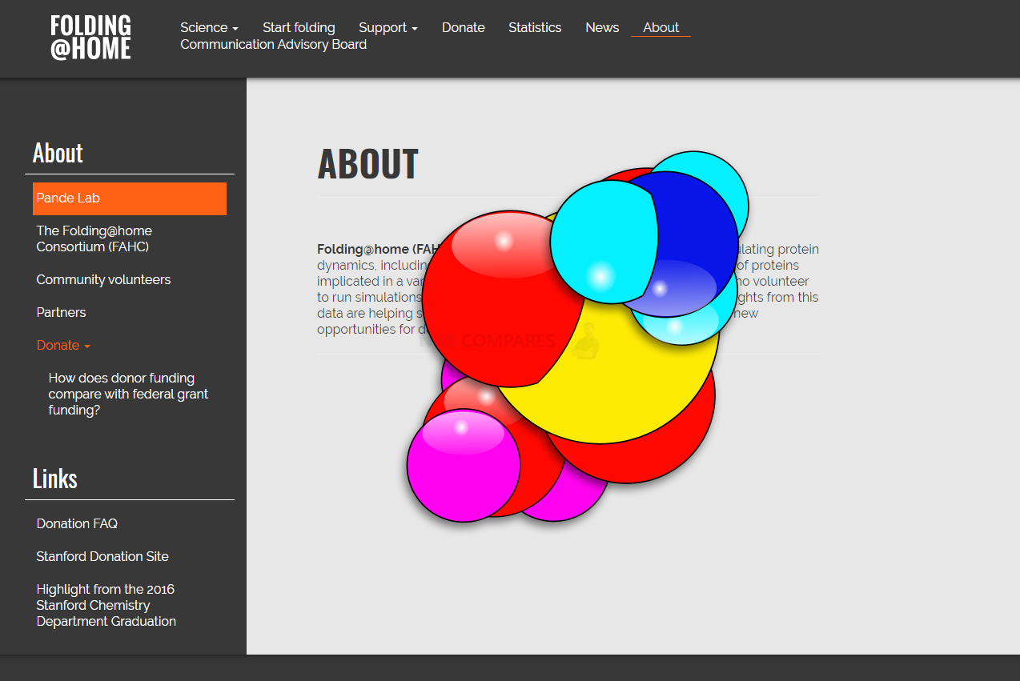Open Communication Advisory Board link
Viewport: 1020px width, 681px height.
pos(274,44)
